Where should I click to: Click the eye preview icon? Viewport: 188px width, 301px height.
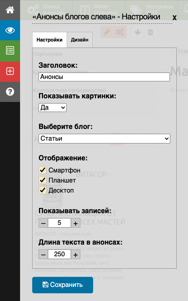(x=10, y=30)
